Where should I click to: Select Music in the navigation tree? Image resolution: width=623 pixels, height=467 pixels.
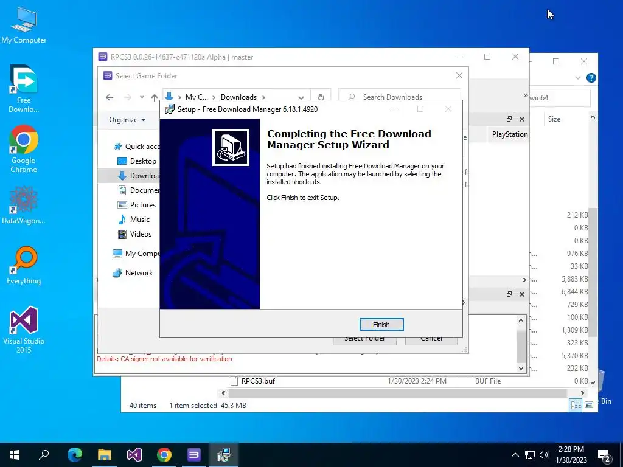coord(134,220)
